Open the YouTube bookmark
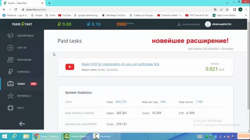Image resolution: width=250 pixels, height=140 pixels. pos(64,15)
